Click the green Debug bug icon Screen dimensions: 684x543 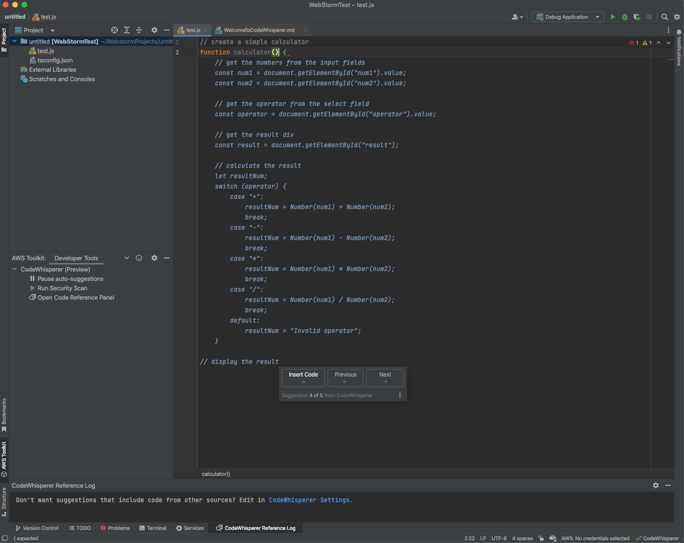(x=625, y=17)
